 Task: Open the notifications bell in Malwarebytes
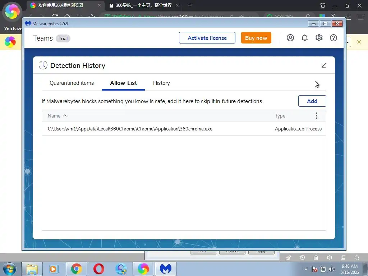coord(305,38)
